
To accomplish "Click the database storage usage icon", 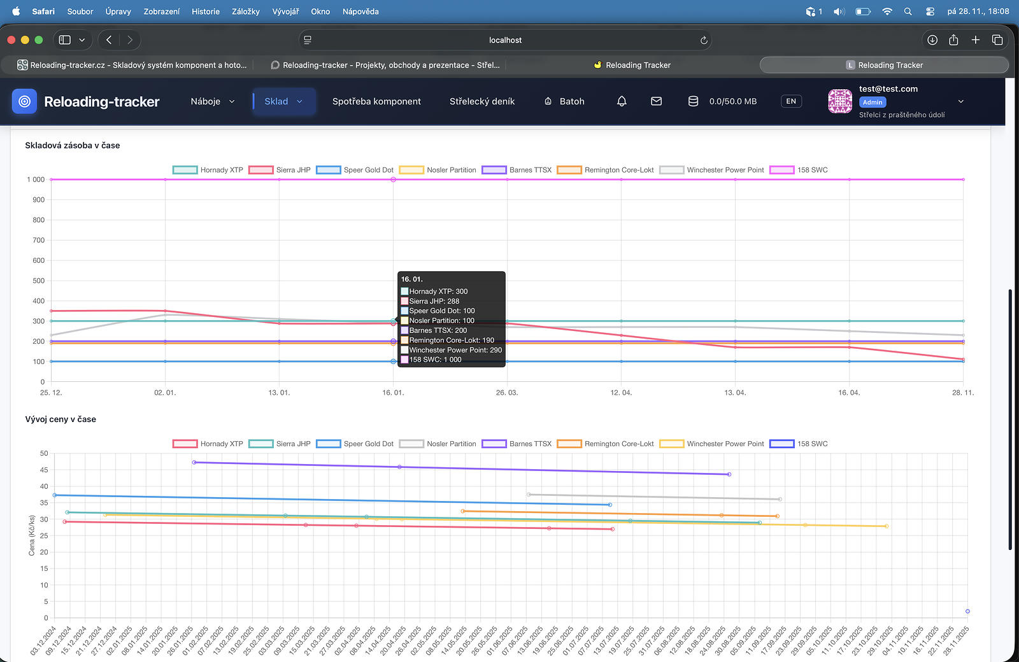I will (x=693, y=101).
